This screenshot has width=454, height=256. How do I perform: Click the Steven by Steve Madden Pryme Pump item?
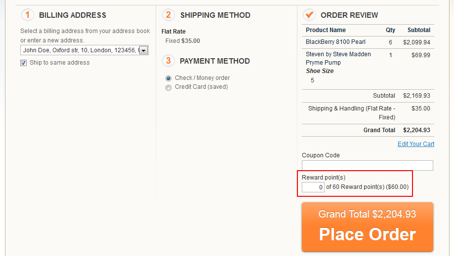pos(338,58)
